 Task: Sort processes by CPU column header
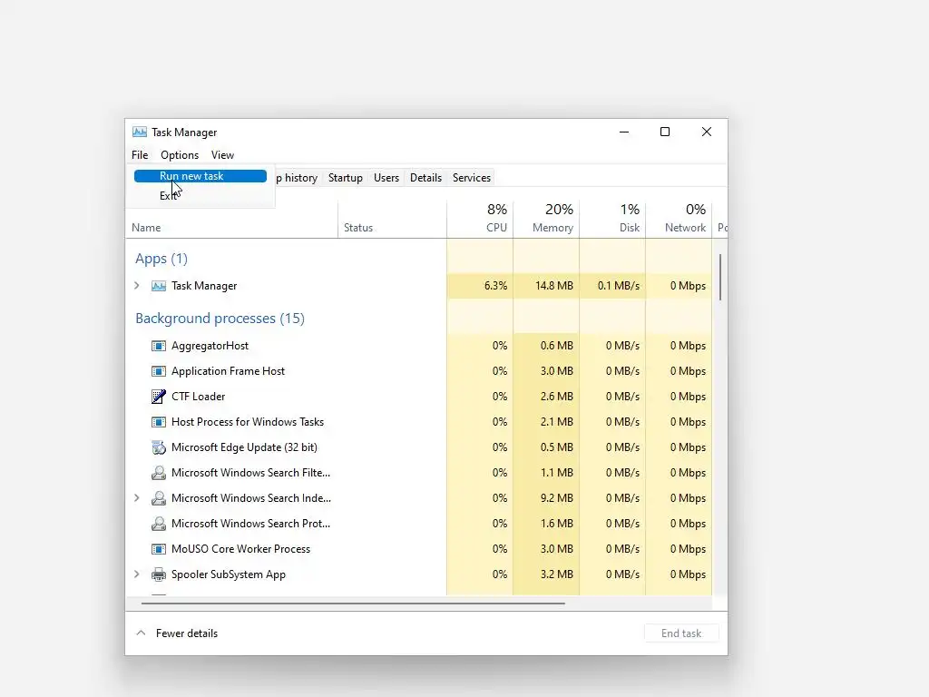coord(480,220)
